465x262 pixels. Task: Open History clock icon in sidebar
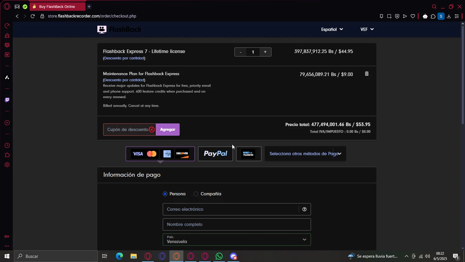tap(7, 146)
